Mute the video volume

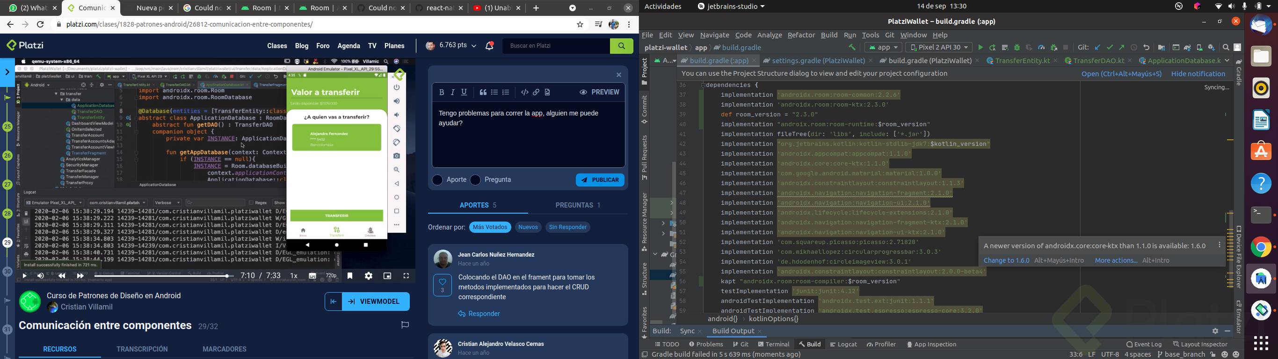pos(41,276)
